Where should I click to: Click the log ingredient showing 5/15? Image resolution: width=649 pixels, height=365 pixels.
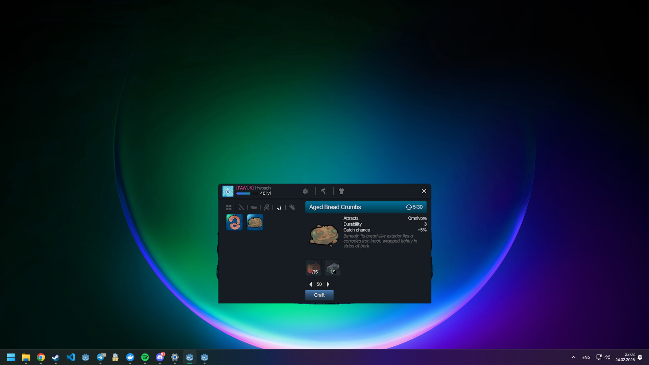coord(313,267)
